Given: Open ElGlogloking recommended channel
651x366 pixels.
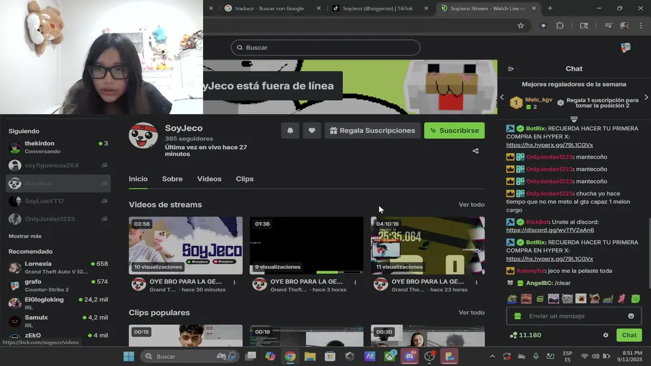Looking at the screenshot, I should pyautogui.click(x=58, y=303).
